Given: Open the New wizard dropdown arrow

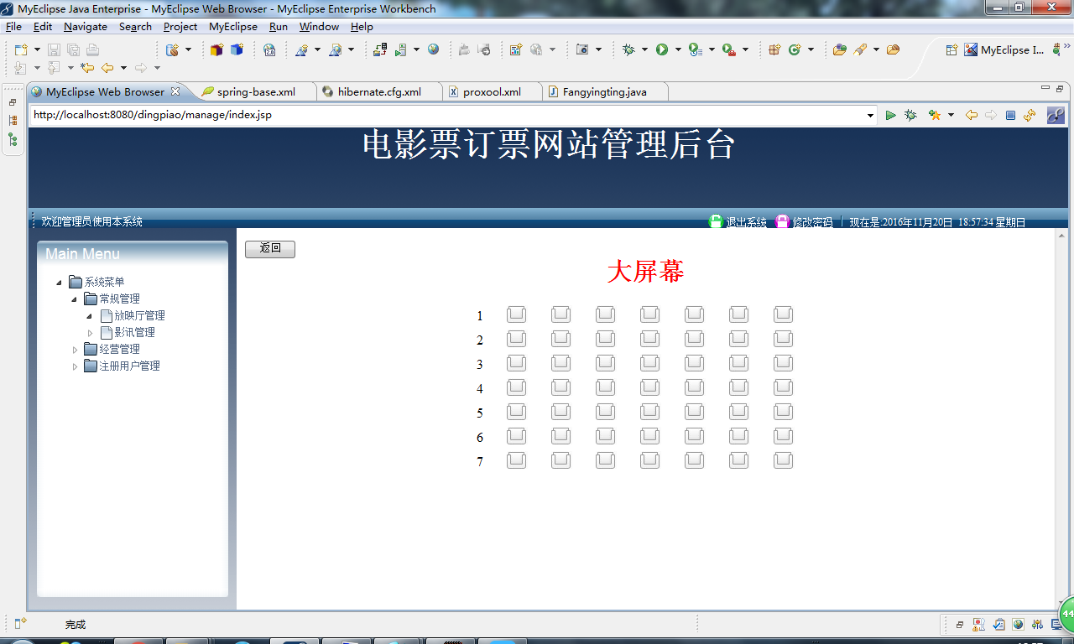Looking at the screenshot, I should click(37, 50).
